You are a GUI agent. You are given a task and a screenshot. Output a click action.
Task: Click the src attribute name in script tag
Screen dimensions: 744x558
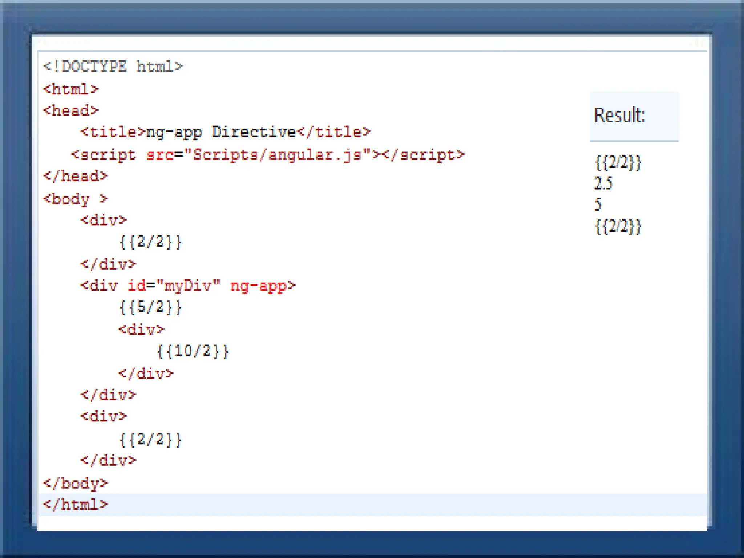160,155
